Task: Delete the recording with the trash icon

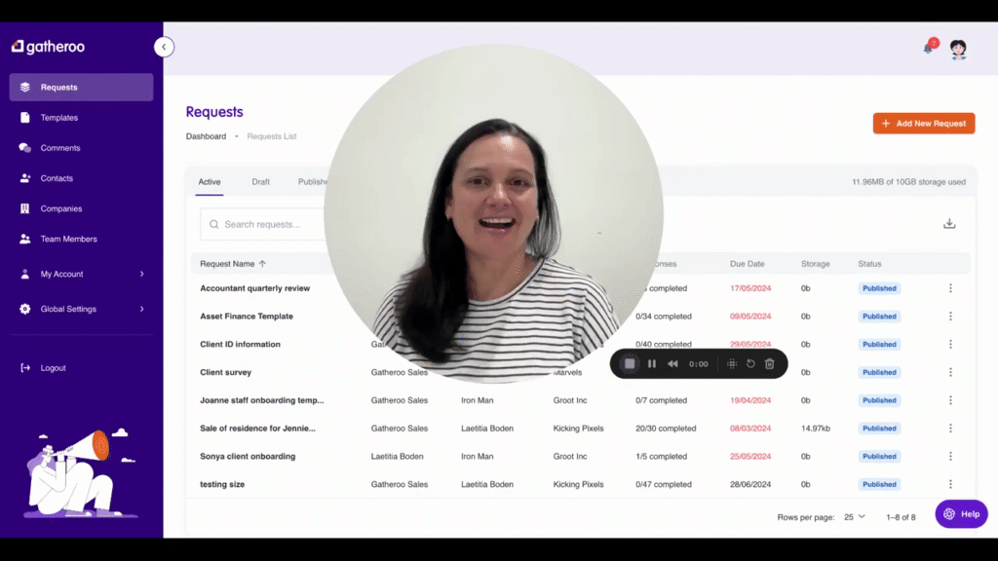Action: pyautogui.click(x=770, y=364)
